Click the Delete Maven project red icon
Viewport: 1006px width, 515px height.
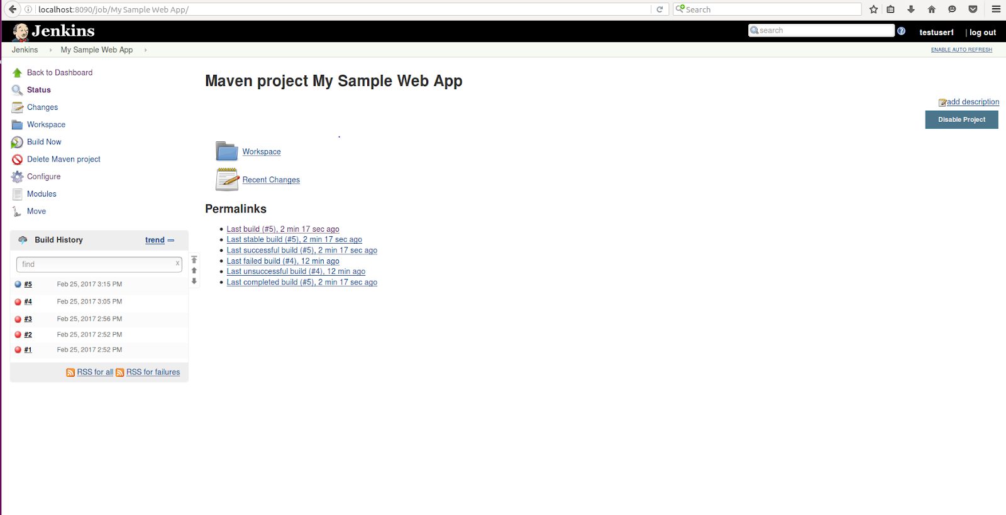[18, 160]
